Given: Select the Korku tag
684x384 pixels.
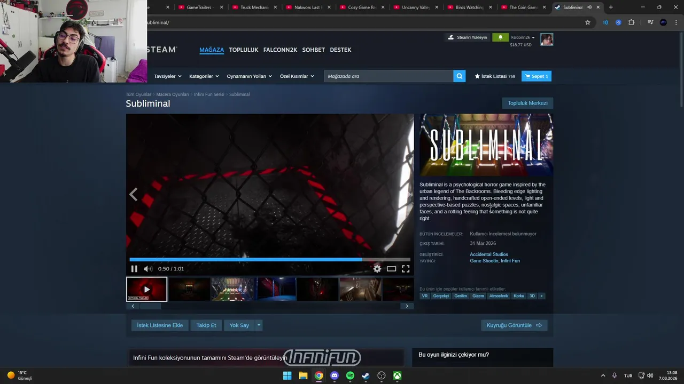Looking at the screenshot, I should pos(519,296).
